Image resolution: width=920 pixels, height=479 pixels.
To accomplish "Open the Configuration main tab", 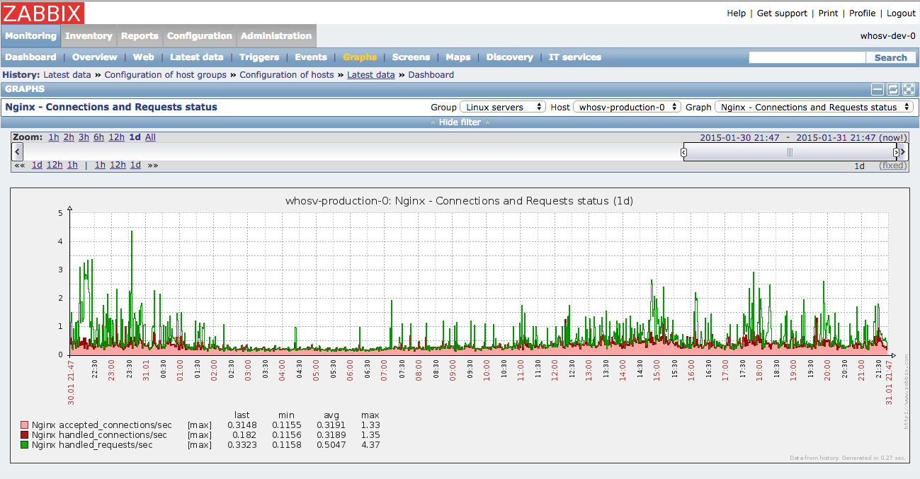I will click(x=200, y=36).
